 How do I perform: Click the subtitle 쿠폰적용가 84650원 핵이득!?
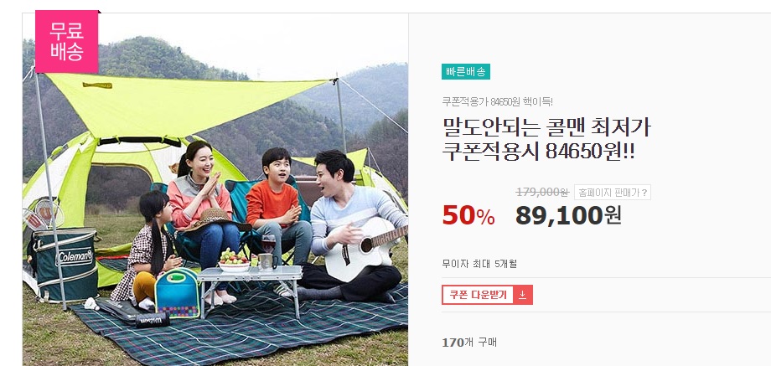[x=498, y=102]
